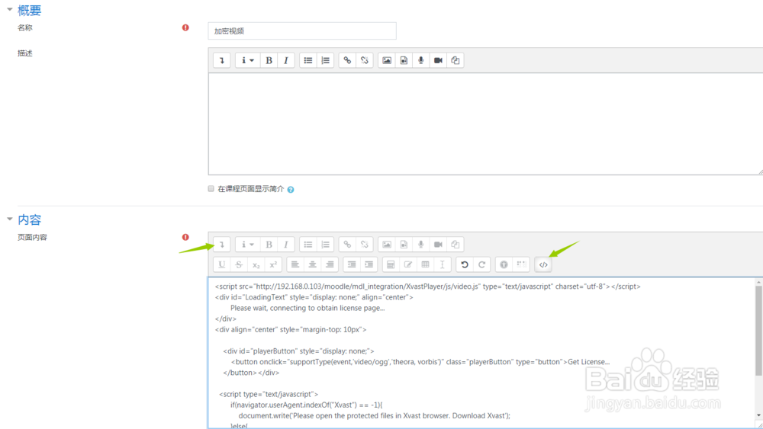Open the equation editor

[391, 264]
